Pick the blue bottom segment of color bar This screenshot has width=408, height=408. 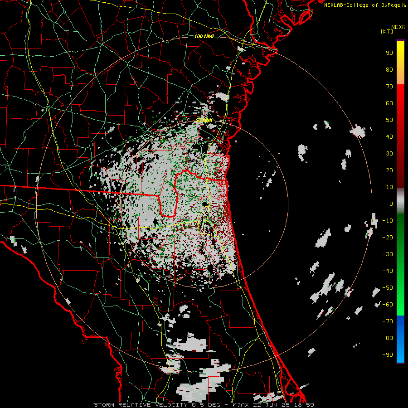[x=400, y=339]
